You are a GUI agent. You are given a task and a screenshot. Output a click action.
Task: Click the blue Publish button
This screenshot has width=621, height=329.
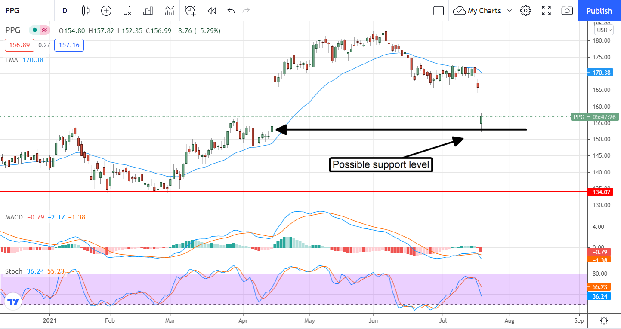click(x=599, y=11)
